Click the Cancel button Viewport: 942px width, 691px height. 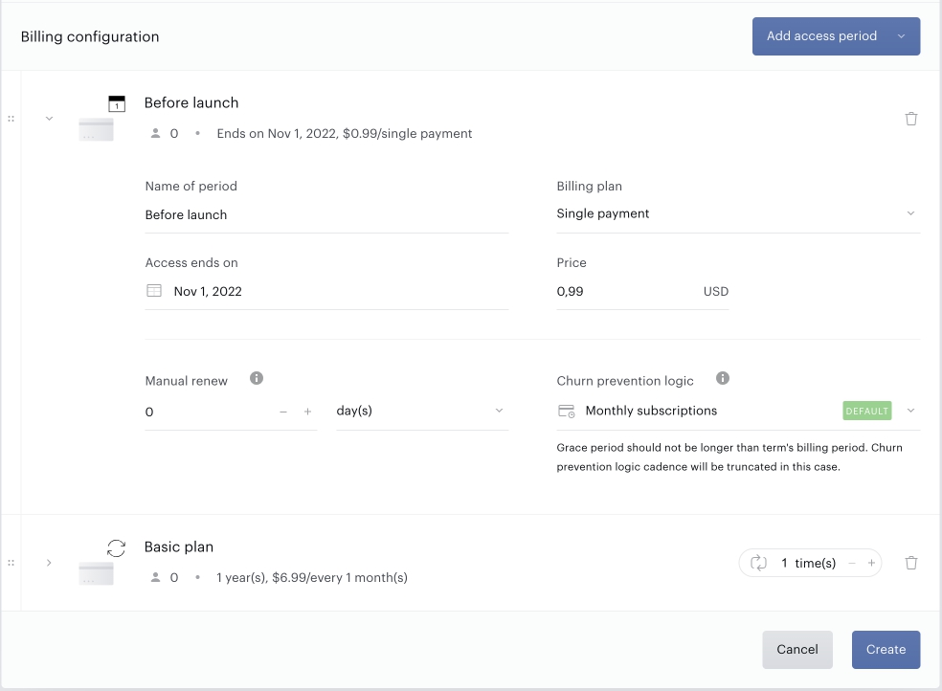pos(797,650)
